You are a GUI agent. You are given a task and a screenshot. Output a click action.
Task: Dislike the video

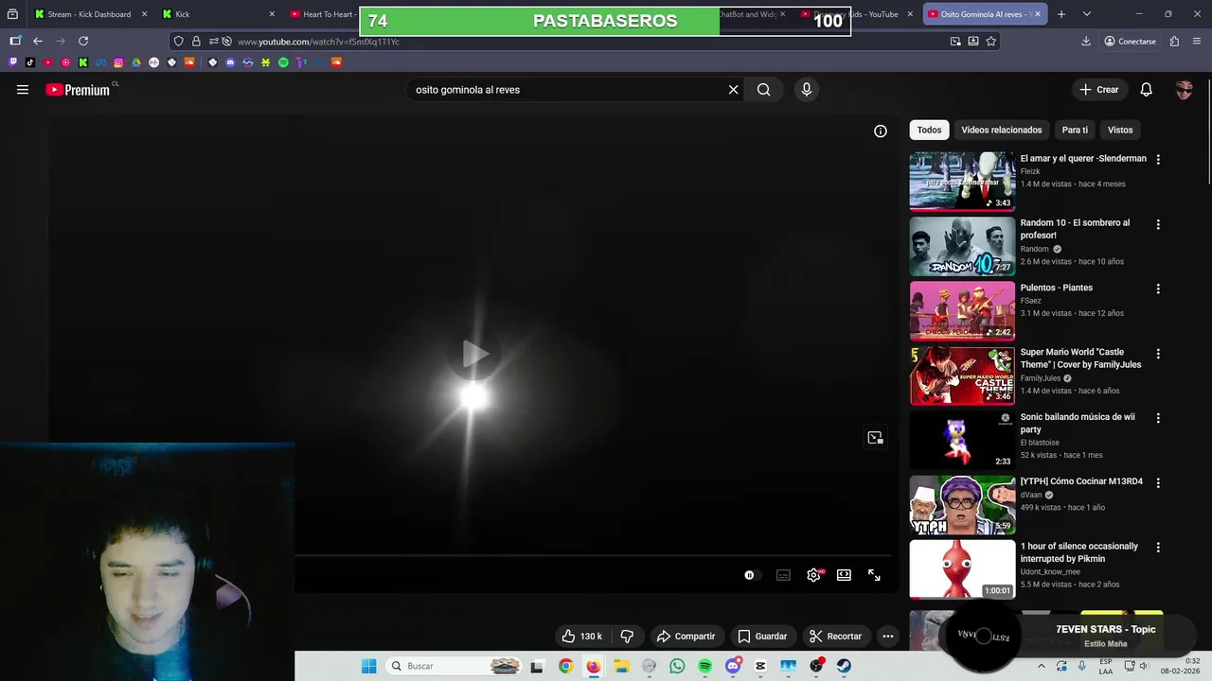(627, 637)
